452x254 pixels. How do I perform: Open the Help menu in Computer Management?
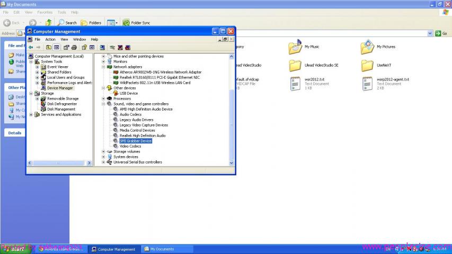94,40
